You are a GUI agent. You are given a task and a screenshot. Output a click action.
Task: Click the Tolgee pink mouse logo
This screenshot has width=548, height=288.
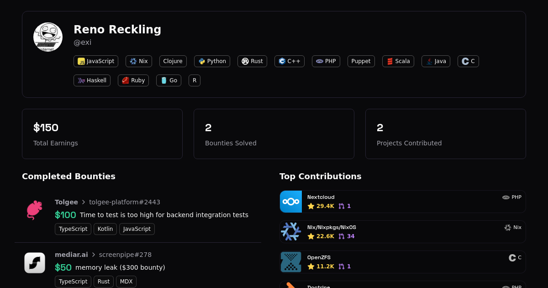point(34,210)
